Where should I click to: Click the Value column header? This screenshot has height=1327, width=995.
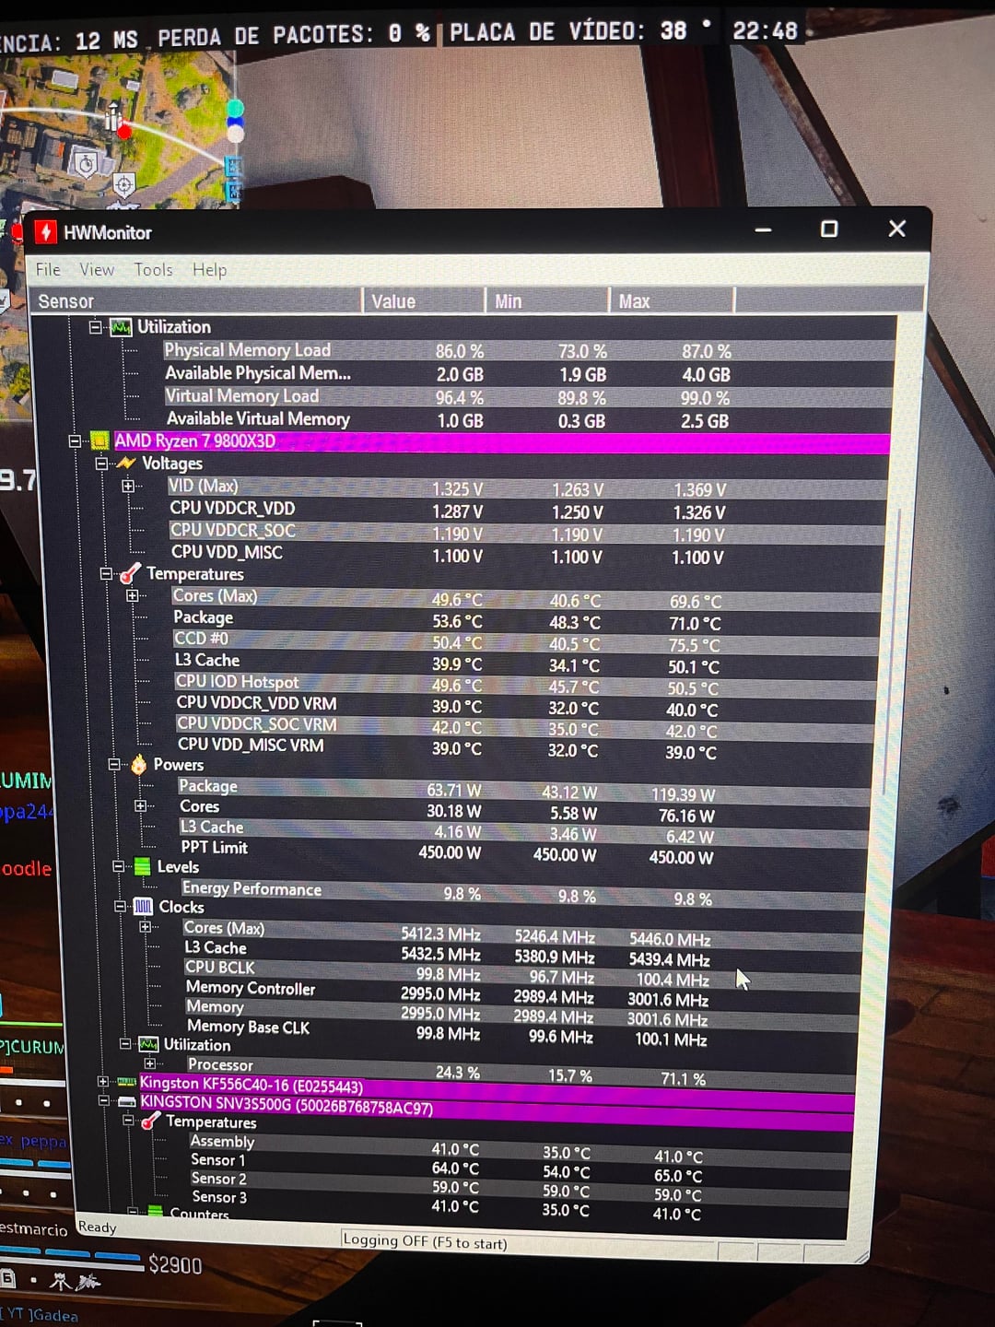pos(424,301)
